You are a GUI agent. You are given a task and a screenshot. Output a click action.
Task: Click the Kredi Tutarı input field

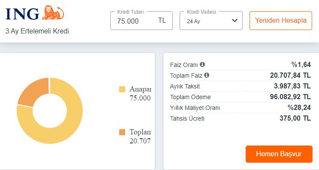[x=141, y=21]
